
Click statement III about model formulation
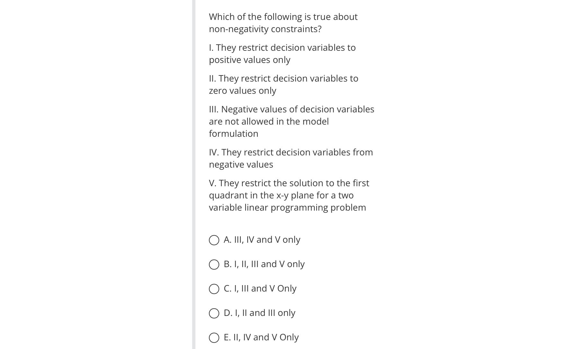tap(291, 121)
